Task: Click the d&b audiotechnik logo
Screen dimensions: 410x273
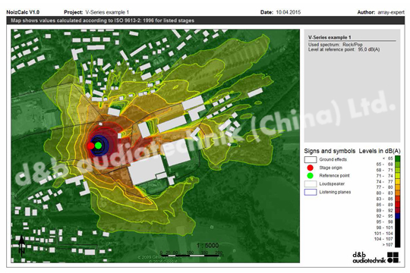Action: pos(376,258)
